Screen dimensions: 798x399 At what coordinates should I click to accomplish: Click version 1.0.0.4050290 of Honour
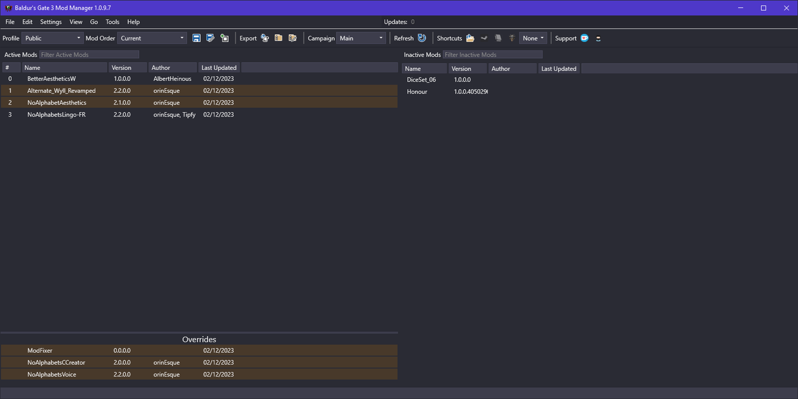(x=471, y=92)
